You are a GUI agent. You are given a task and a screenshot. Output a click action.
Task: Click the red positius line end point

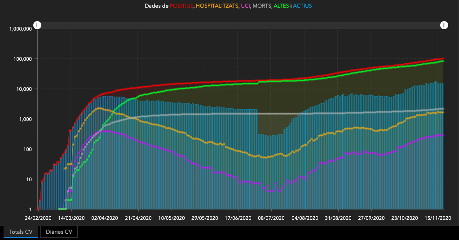coord(443,58)
